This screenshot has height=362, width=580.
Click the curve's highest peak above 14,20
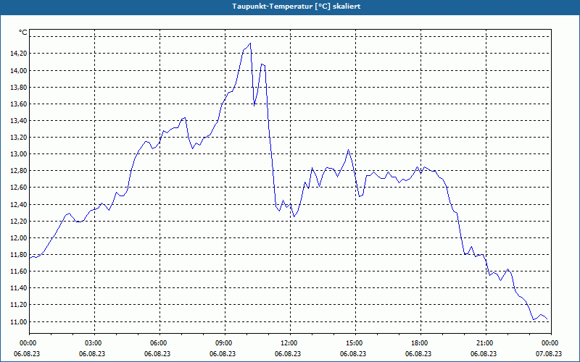pyautogui.click(x=250, y=43)
